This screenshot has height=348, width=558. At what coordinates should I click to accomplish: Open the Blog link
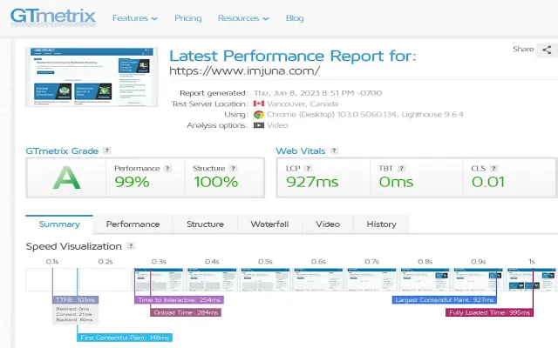click(295, 18)
